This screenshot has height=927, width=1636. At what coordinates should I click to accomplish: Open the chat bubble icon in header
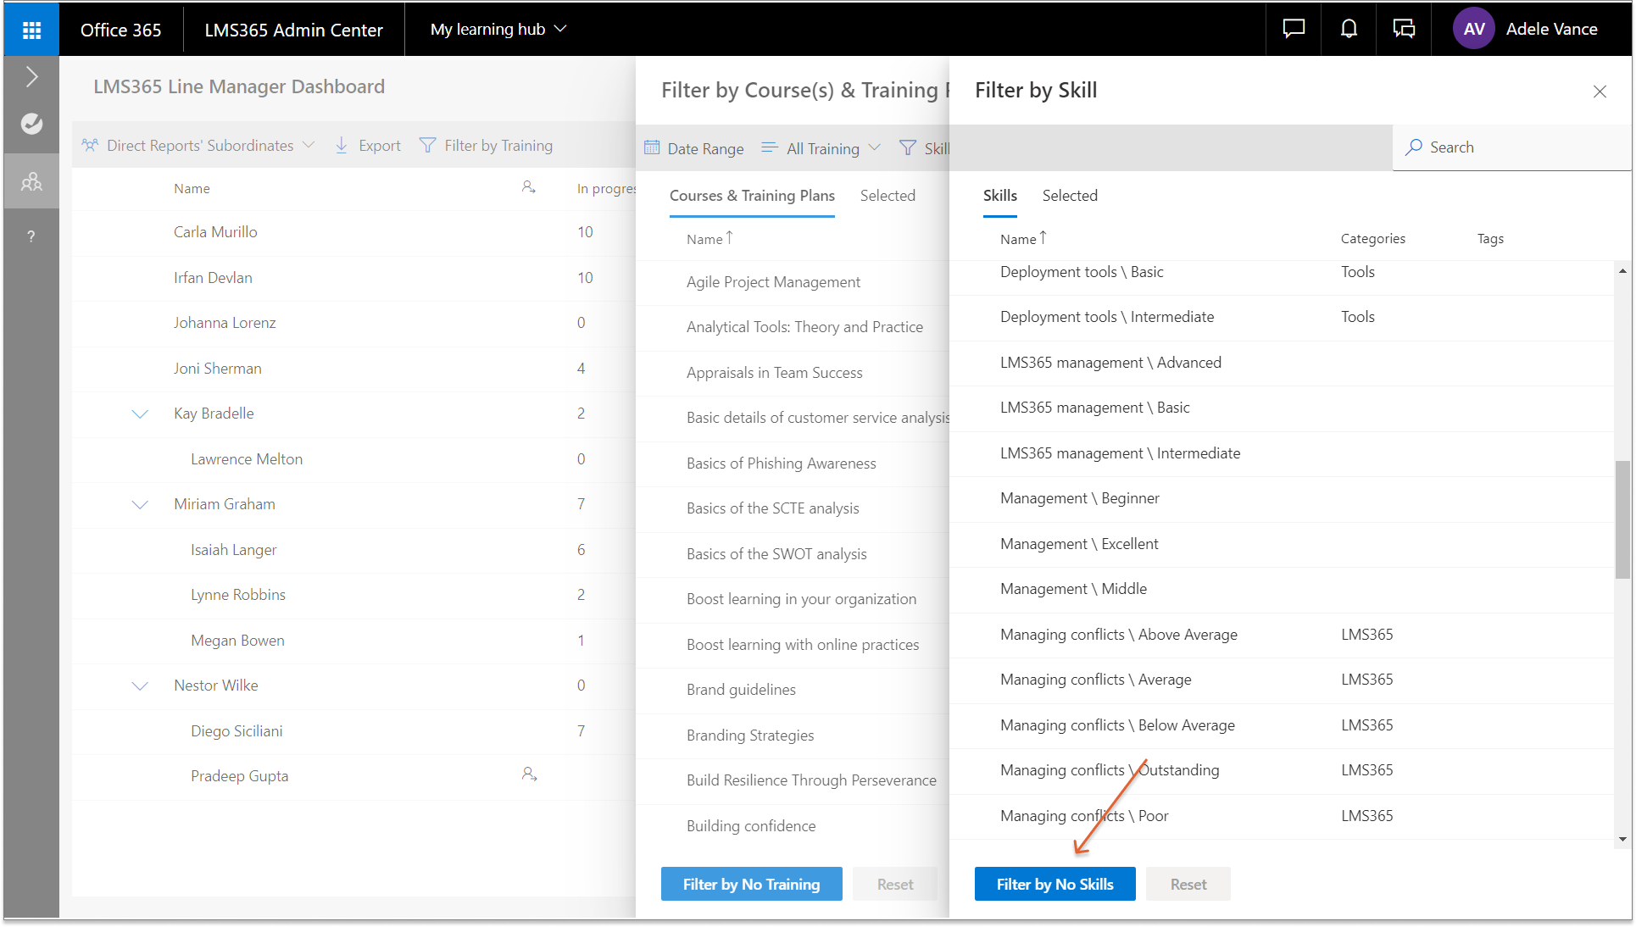pos(1293,30)
